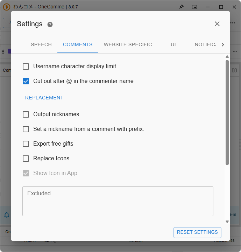
Task: Select the UI settings tab
Action: point(173,45)
